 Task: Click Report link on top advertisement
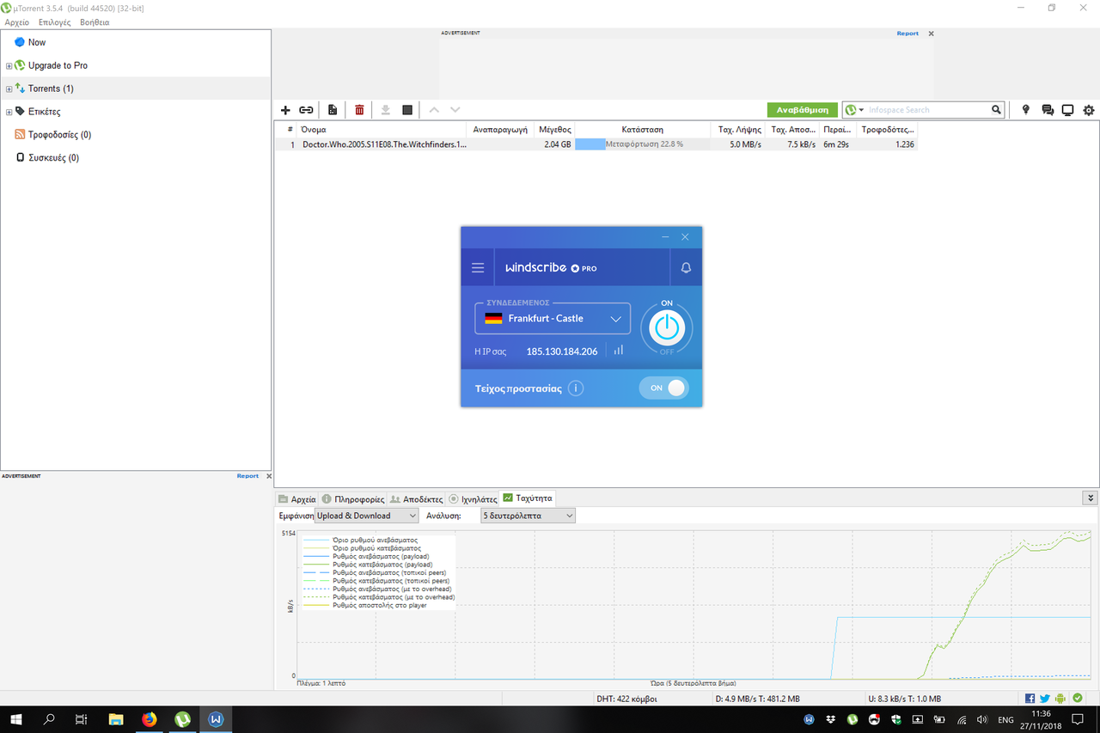pyautogui.click(x=907, y=34)
